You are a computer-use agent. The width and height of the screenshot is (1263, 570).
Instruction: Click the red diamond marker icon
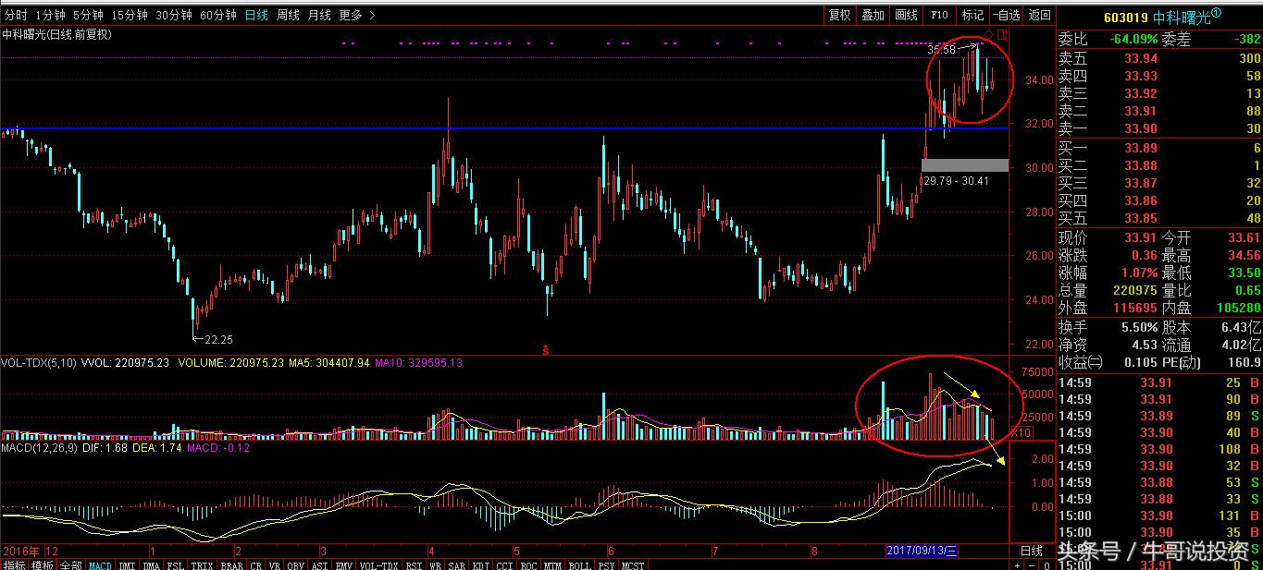[988, 35]
